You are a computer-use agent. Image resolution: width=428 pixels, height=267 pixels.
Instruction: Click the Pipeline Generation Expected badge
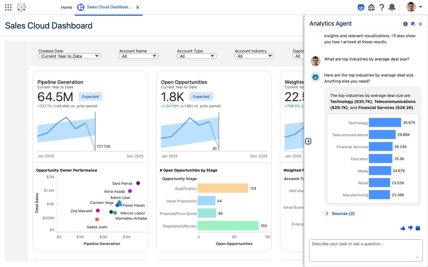[x=90, y=97]
